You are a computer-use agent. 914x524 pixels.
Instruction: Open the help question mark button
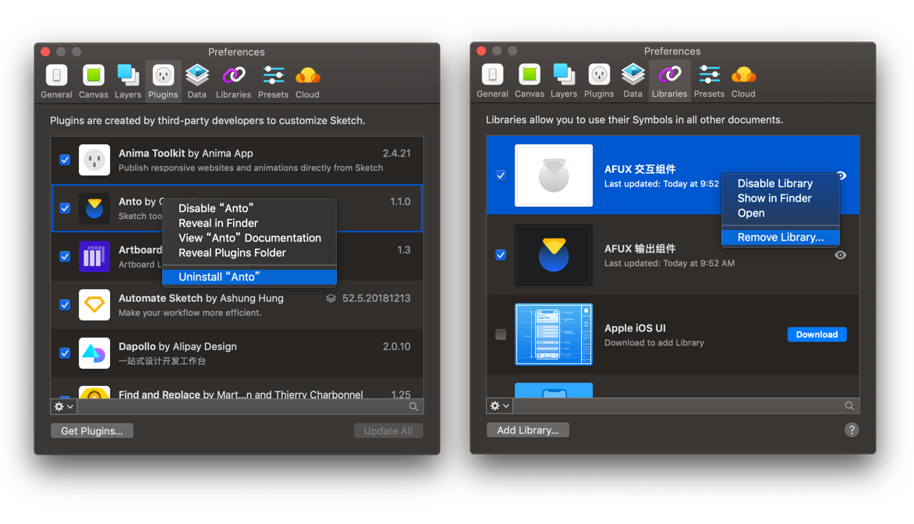click(x=852, y=430)
